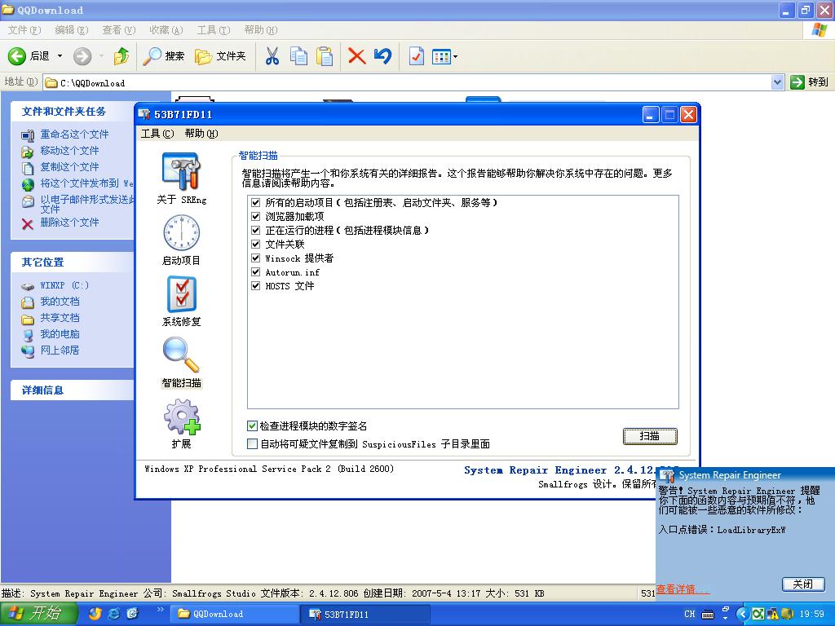Open the views dropdown arrow

point(455,56)
